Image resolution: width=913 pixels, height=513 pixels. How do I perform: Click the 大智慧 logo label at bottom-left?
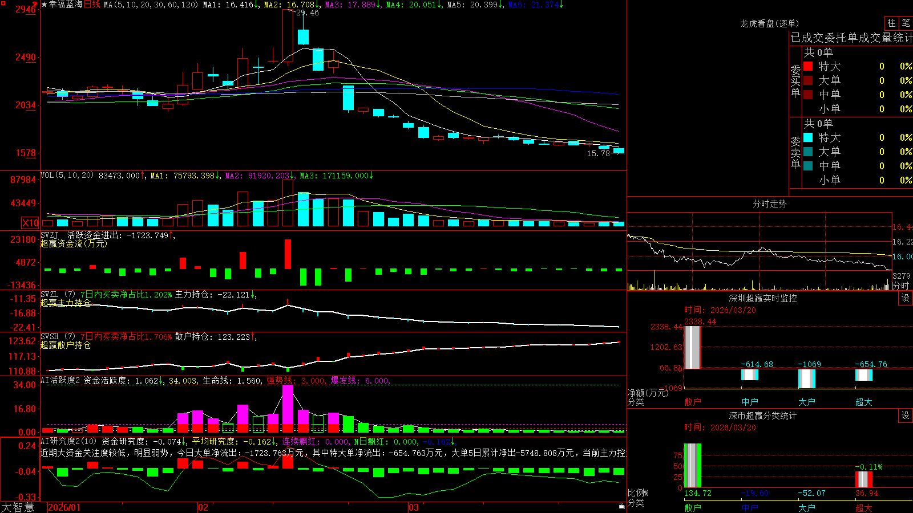(17, 507)
